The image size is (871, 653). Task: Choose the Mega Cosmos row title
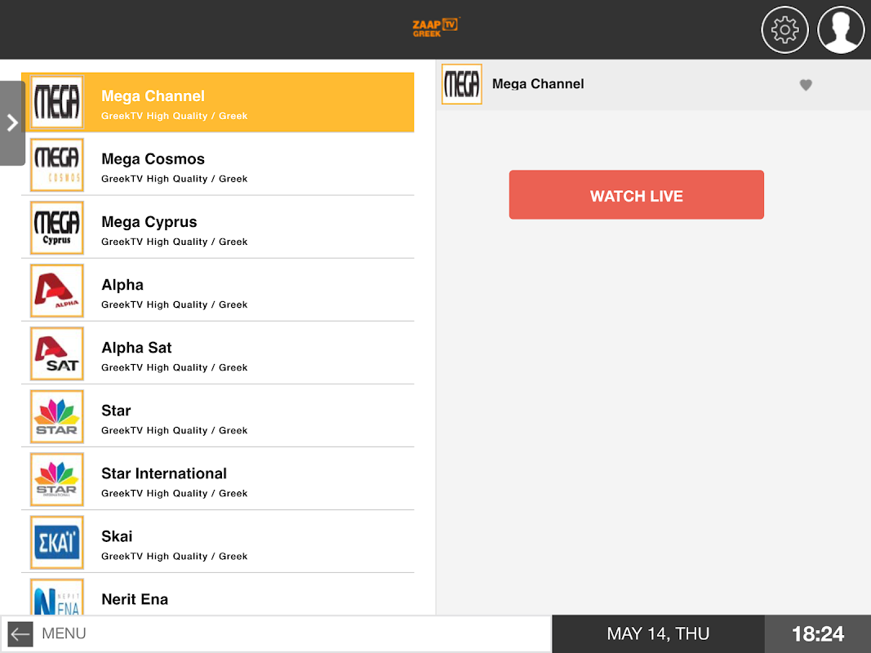pyautogui.click(x=153, y=159)
